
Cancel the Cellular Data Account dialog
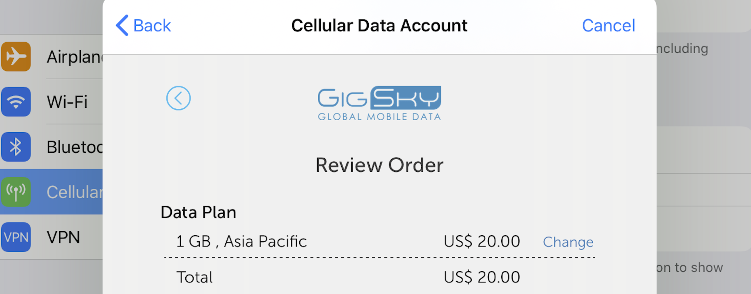(x=608, y=26)
